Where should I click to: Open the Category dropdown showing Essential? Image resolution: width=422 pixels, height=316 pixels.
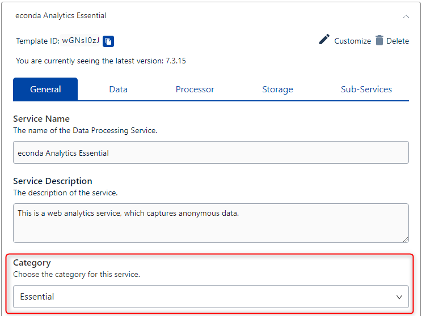(211, 297)
